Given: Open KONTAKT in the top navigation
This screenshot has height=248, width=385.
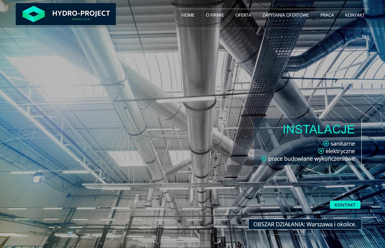Looking at the screenshot, I should click(x=355, y=15).
